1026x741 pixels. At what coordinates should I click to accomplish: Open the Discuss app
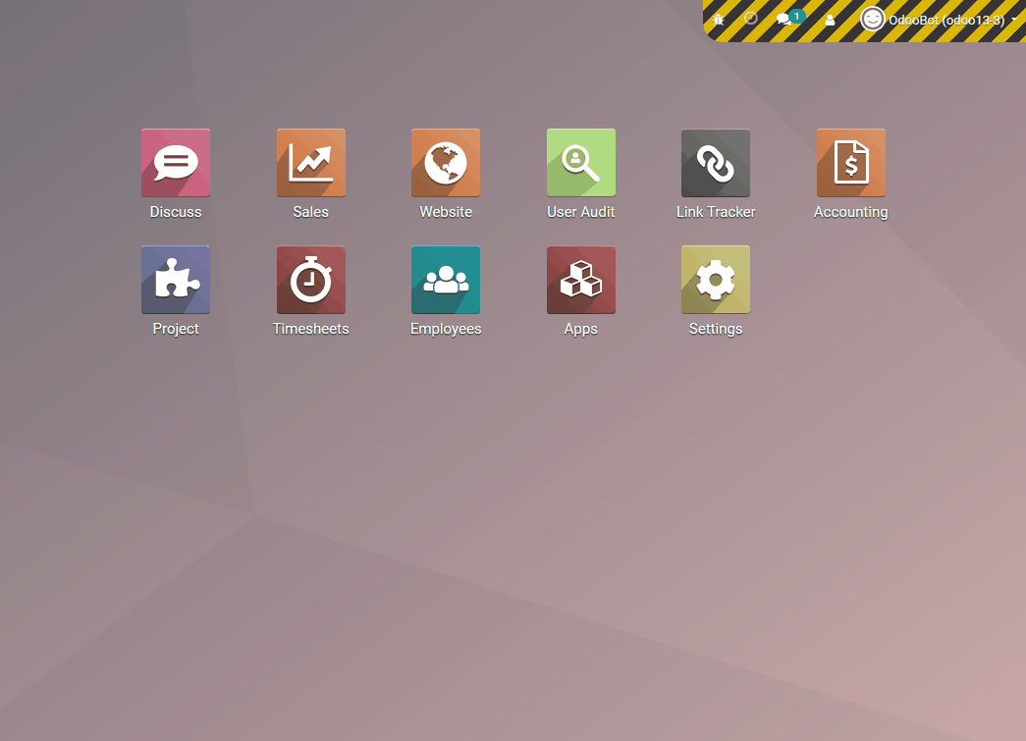[176, 163]
